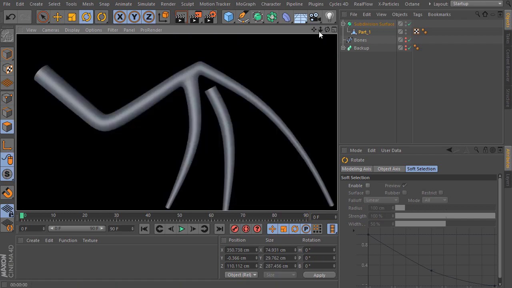Open the MoGraph Array generator icon
Screen dimensions: 512x288
point(272,17)
